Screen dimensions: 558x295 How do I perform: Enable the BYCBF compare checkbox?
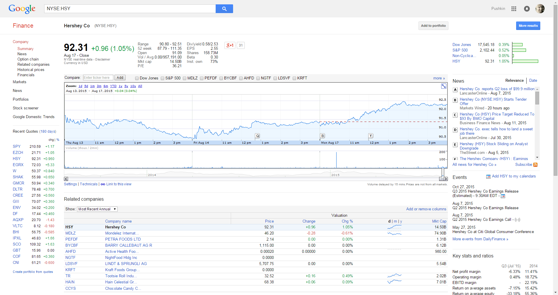pos(221,78)
